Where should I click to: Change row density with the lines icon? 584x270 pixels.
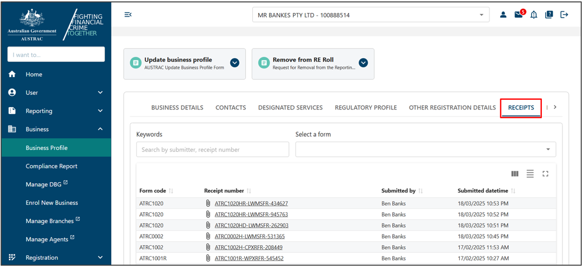pyautogui.click(x=530, y=174)
